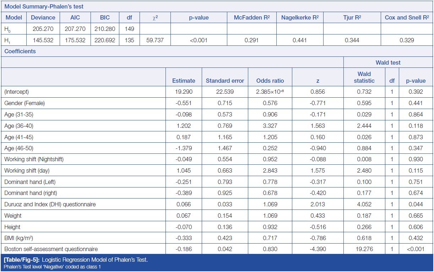Click the Gender (Female) row label

click(25, 103)
